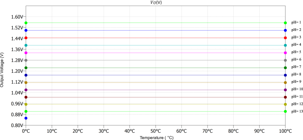303x140 pixels.
Task: Click the Output Voltage (V) axis label
Action: coord(2,70)
